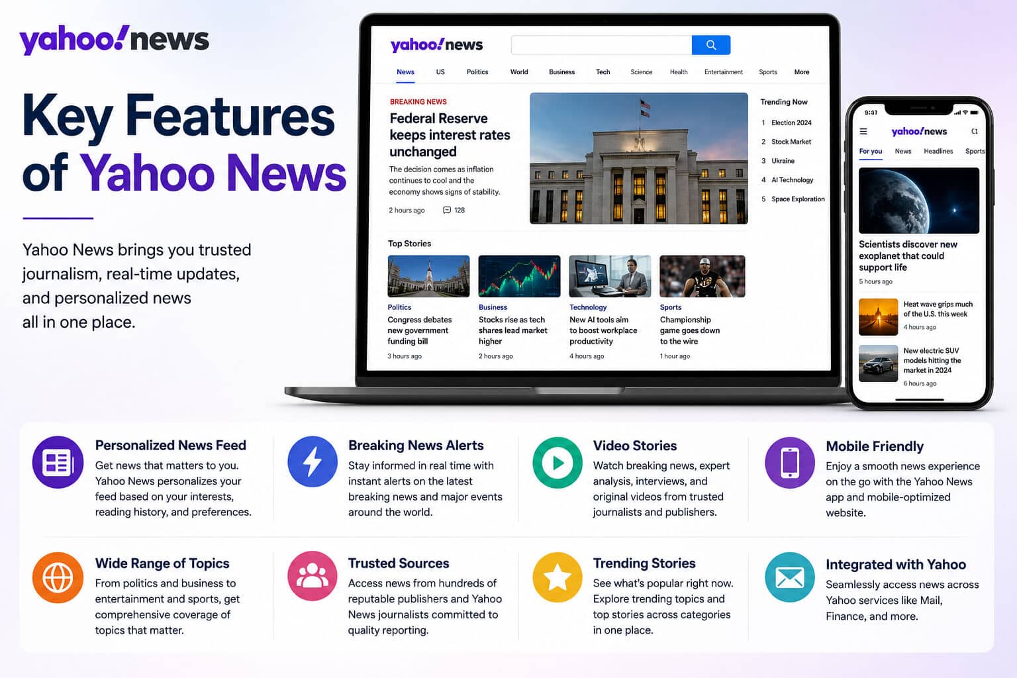This screenshot has width=1017, height=678.
Task: Select the Headlines tab on the phone
Action: point(938,151)
